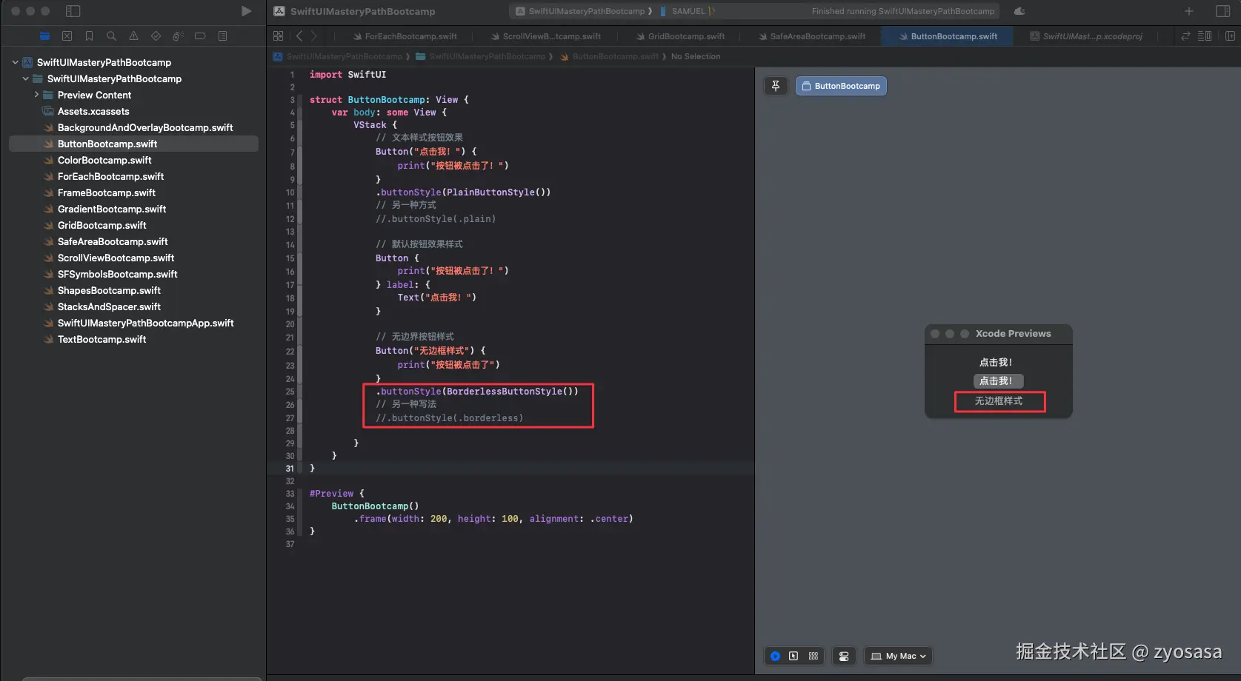Click the related items grid icon
The image size is (1241, 681).
point(278,36)
